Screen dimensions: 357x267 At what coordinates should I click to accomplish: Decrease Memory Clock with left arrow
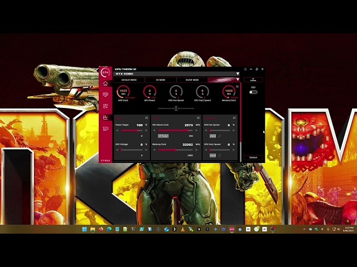(x=154, y=150)
